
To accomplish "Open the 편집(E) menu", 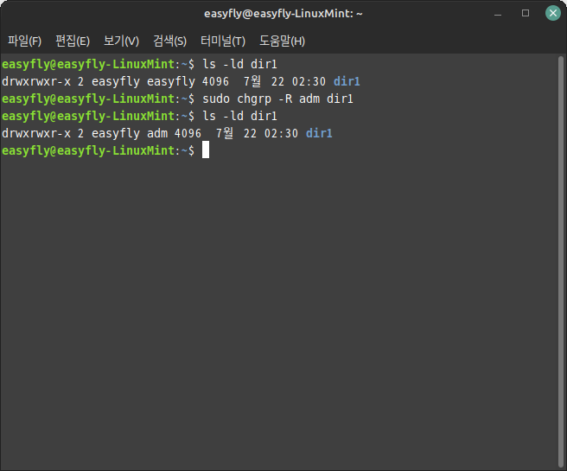I will tap(73, 41).
